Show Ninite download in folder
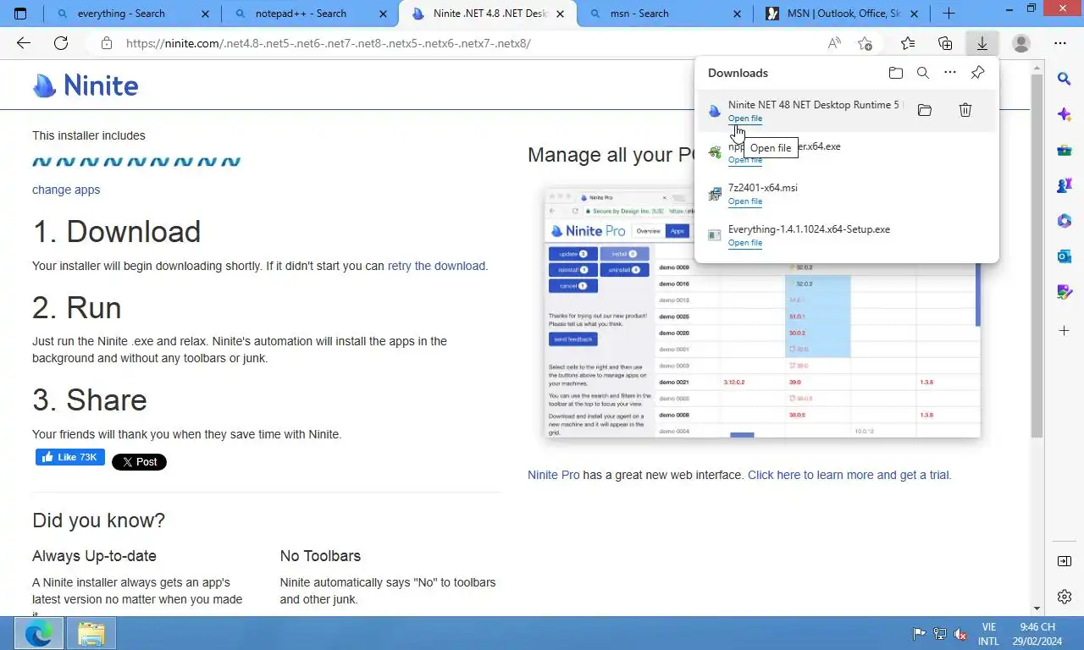 (x=925, y=110)
